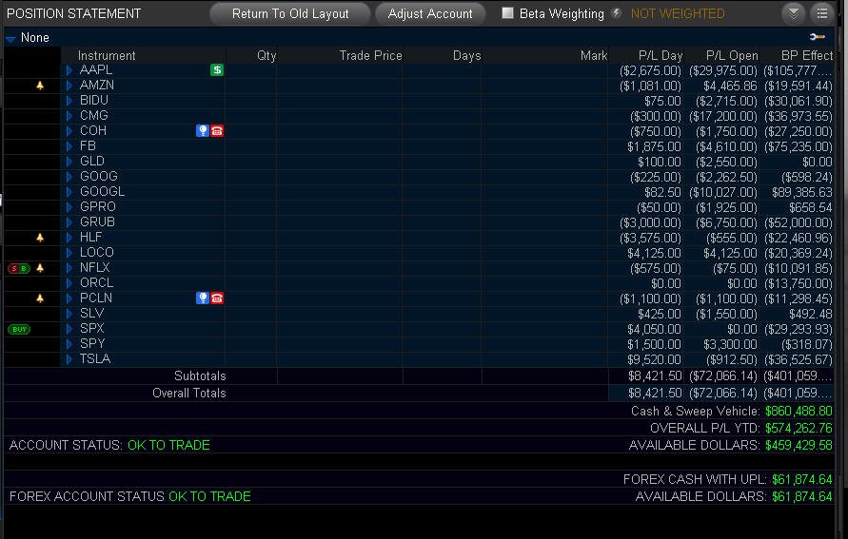
Task: Expand the SPY position row
Action: (69, 343)
